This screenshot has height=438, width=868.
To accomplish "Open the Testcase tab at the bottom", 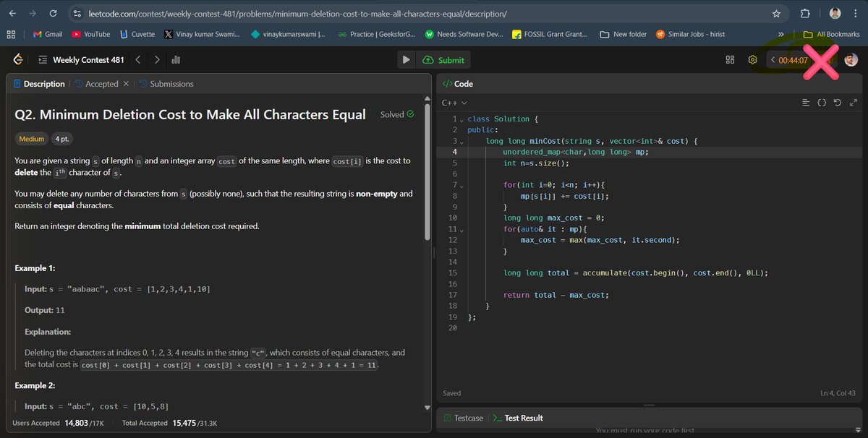I will [469, 417].
